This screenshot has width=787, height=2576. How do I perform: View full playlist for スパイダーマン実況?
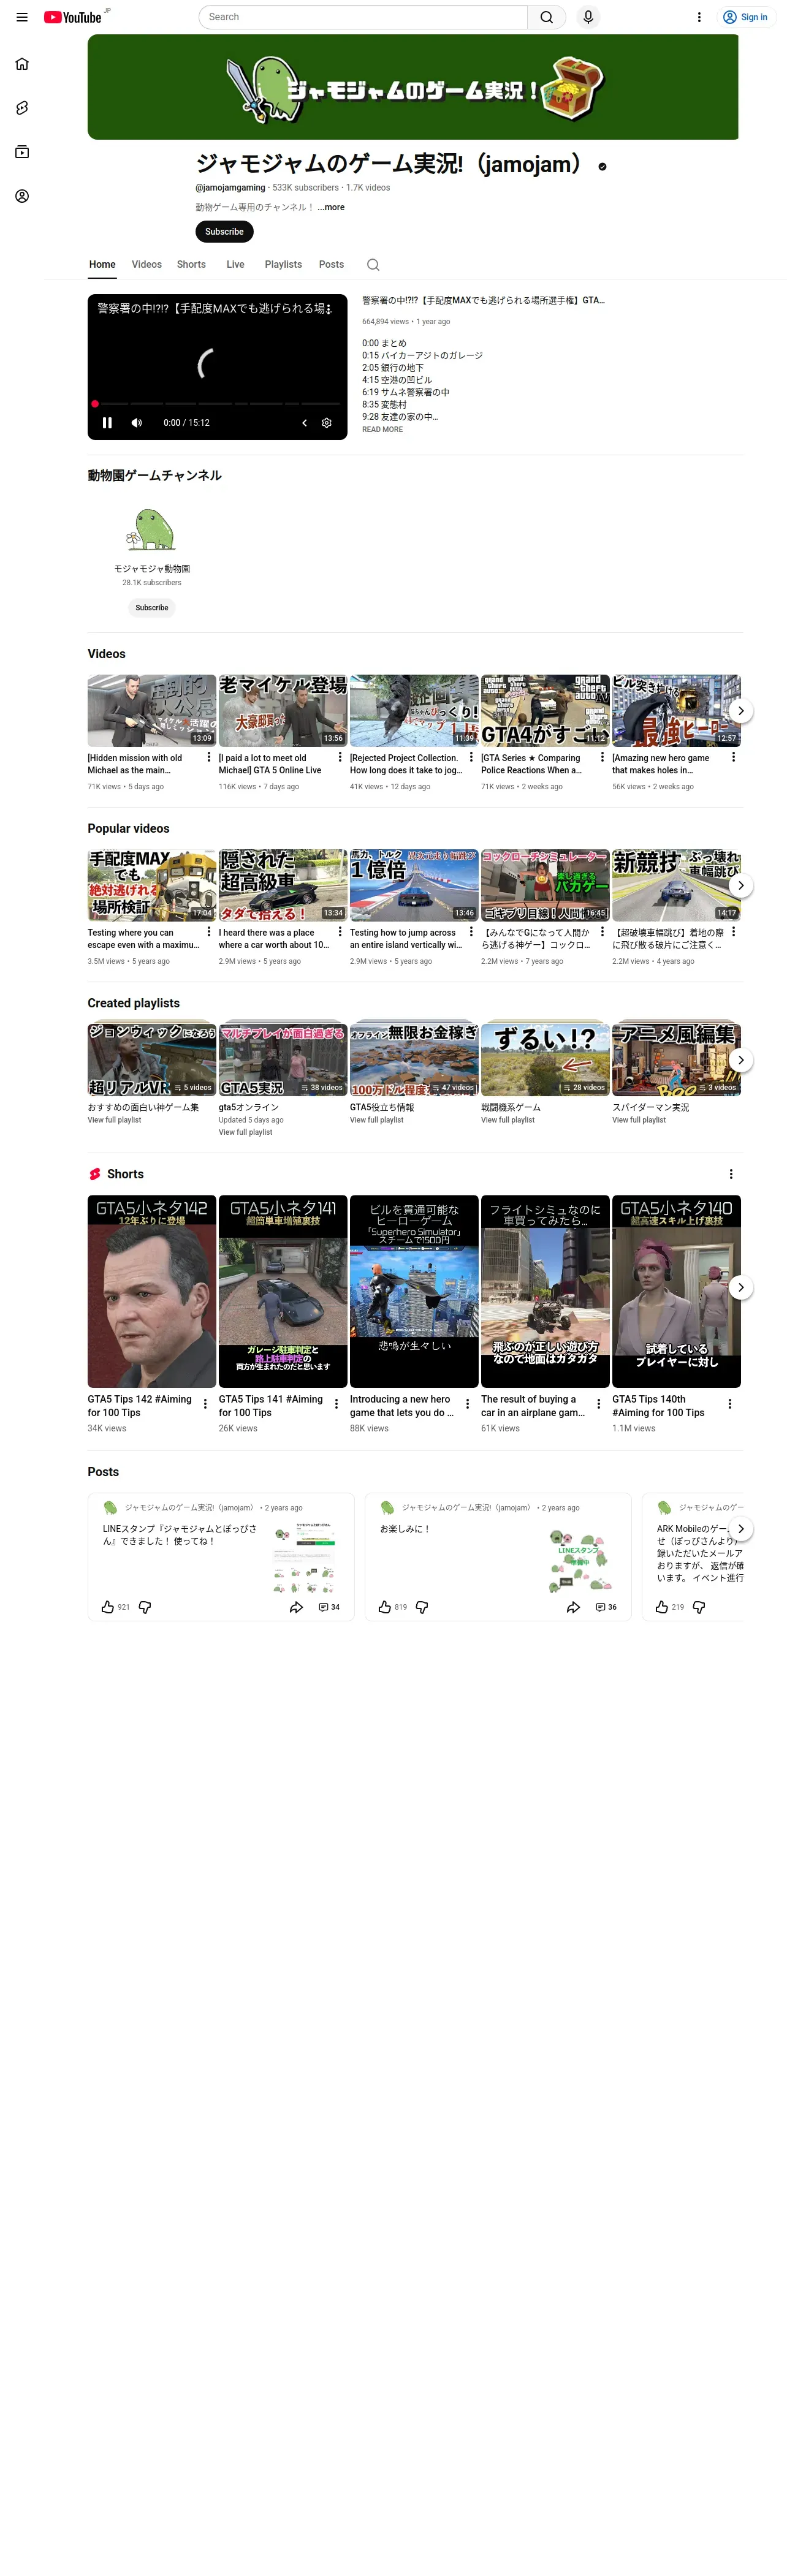638,1120
